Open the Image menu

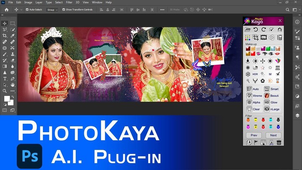click(28, 3)
